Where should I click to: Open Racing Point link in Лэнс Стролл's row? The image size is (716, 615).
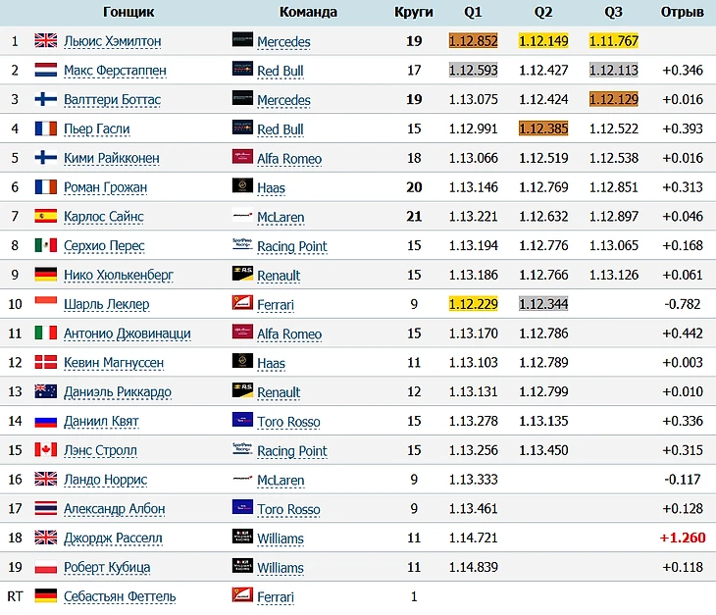(x=291, y=451)
